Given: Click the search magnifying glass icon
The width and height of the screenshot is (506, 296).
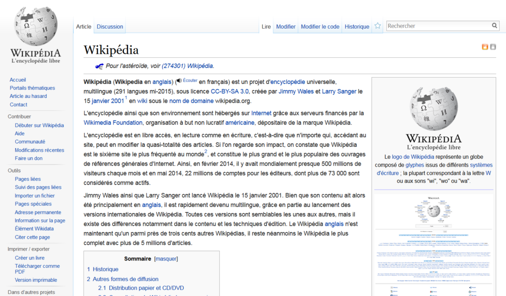Looking at the screenshot, I should click(x=494, y=26).
